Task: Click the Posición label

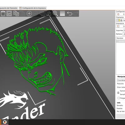Action: click(x=120, y=84)
